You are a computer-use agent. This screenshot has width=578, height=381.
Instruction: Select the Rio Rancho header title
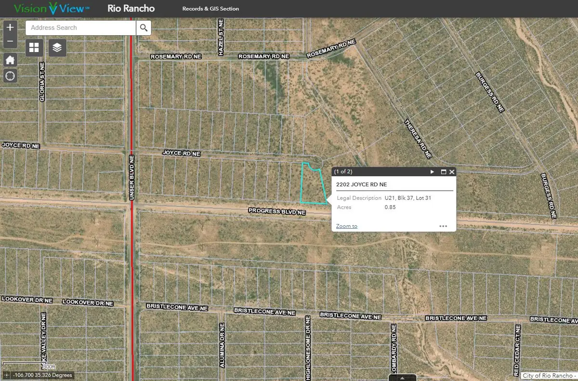pos(131,8)
